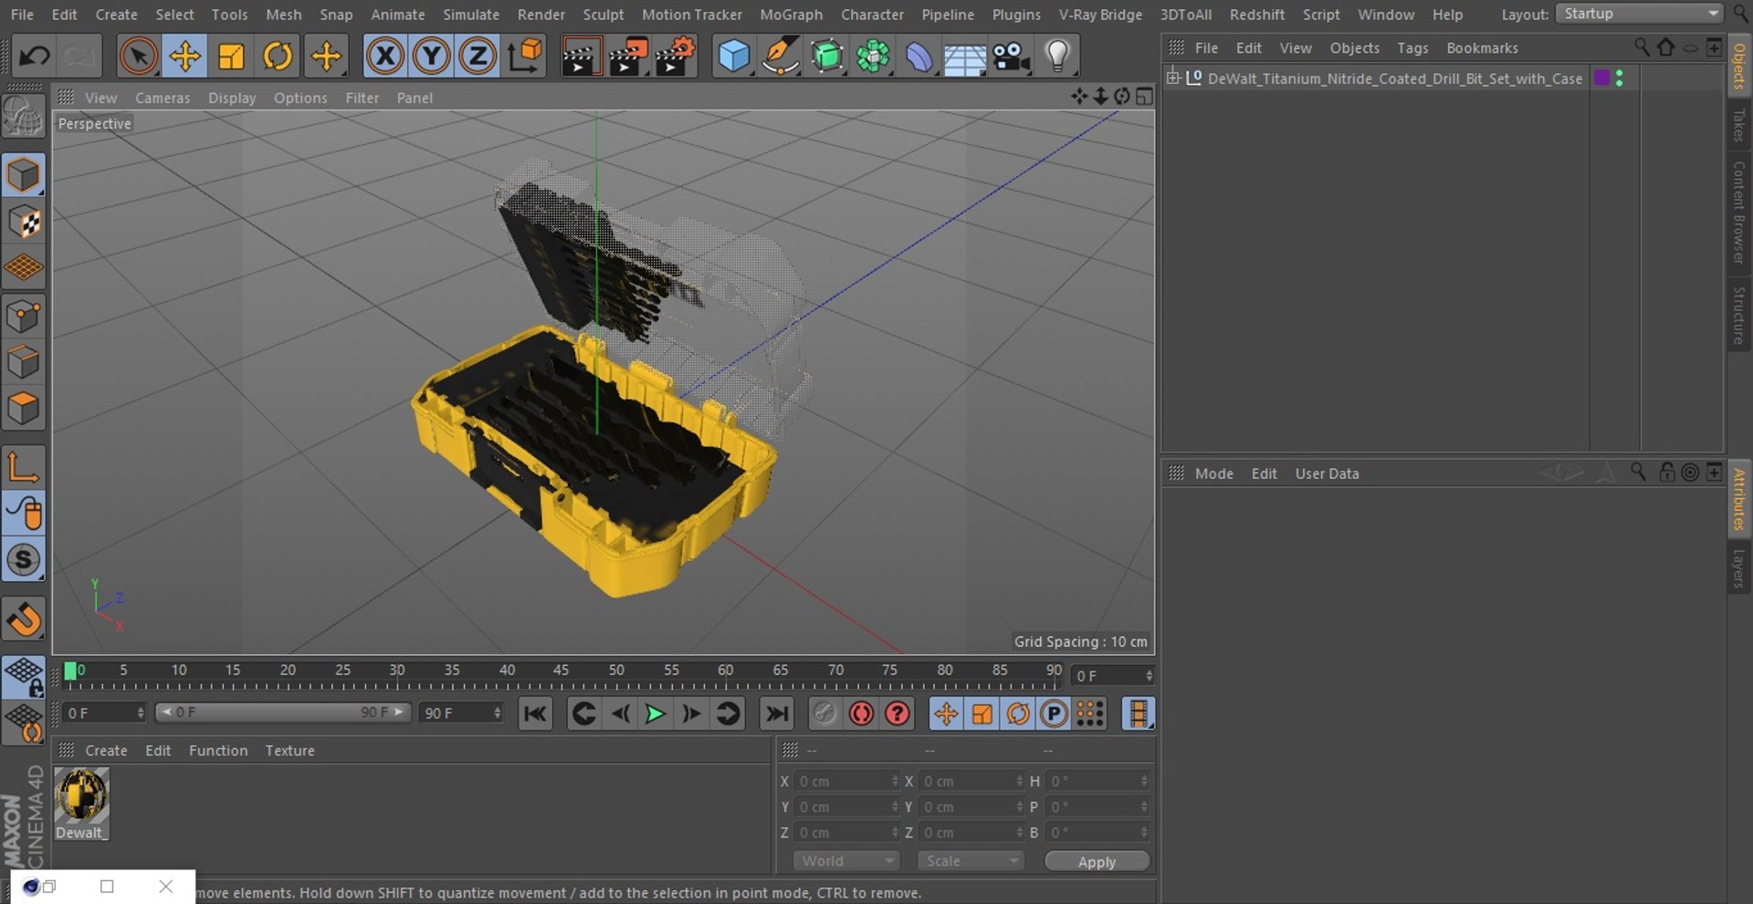
Task: Open Subdivision Surface generator icon
Action: click(827, 57)
